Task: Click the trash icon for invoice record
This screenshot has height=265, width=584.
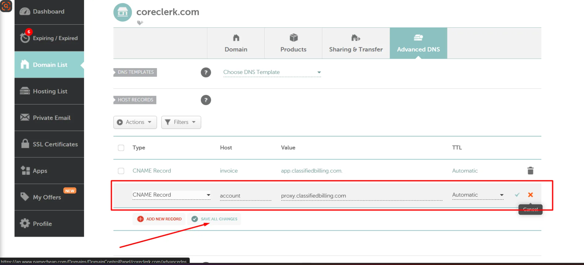Action: pyautogui.click(x=530, y=171)
